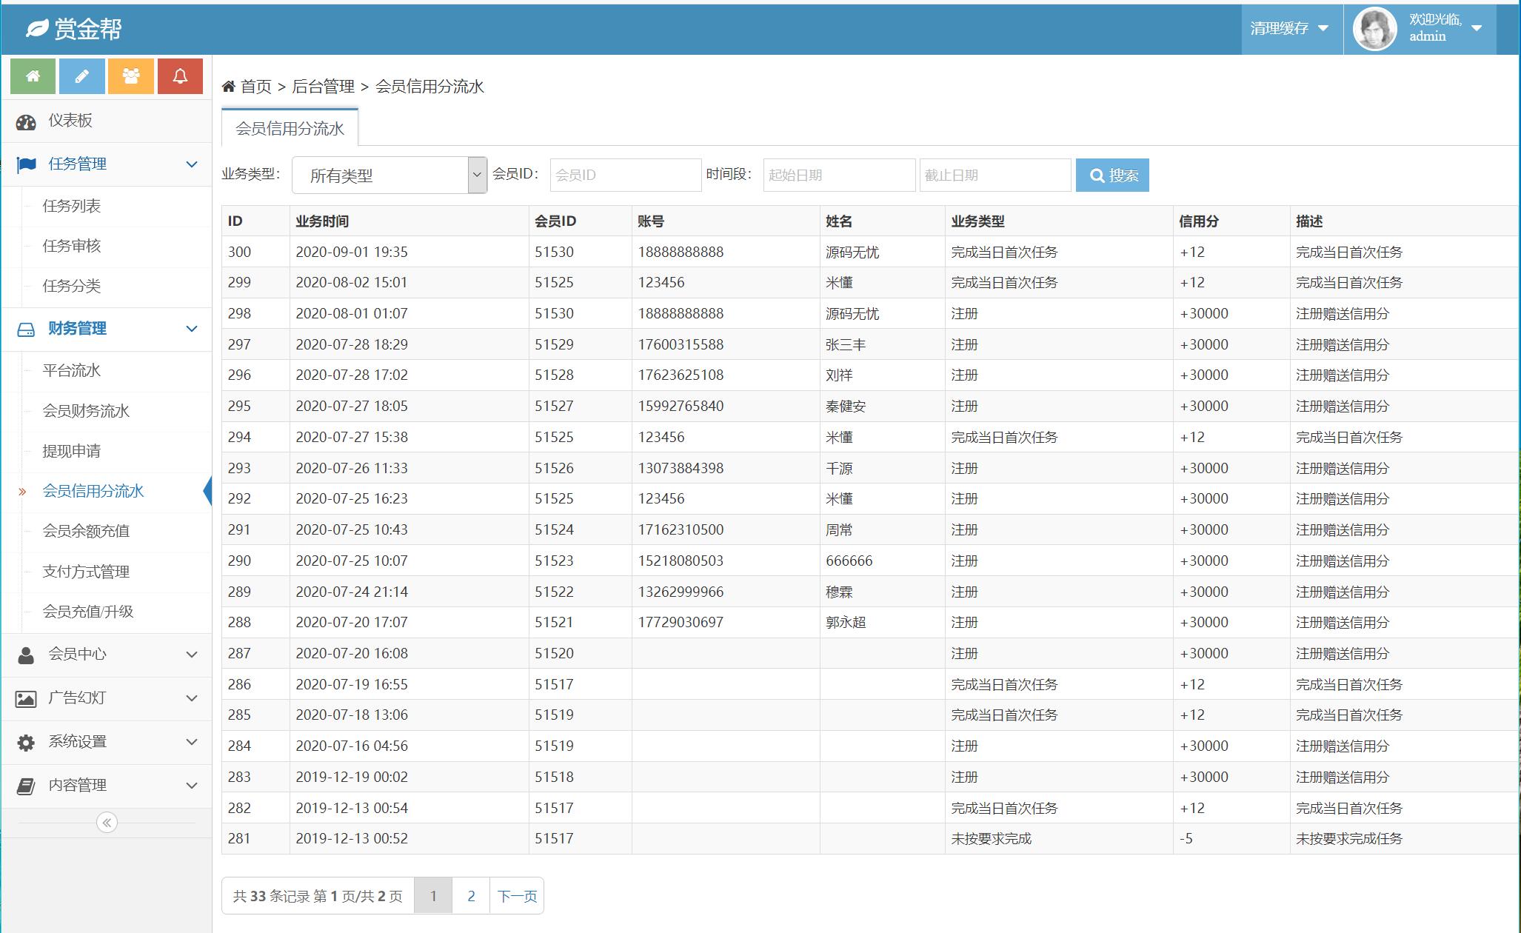Click the blue pencil edit shortcut icon
Screen dimensions: 1521x933
coord(81,76)
